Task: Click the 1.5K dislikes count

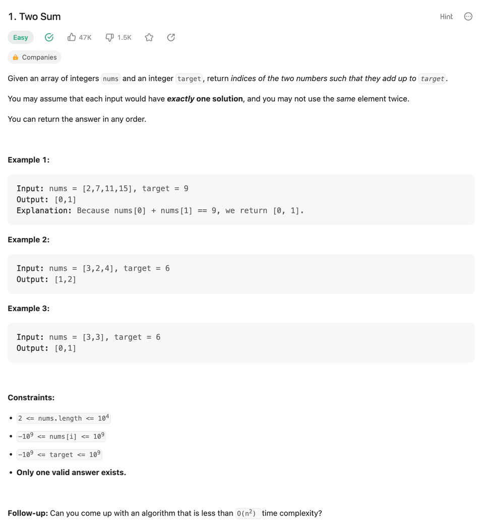Action: pos(124,37)
